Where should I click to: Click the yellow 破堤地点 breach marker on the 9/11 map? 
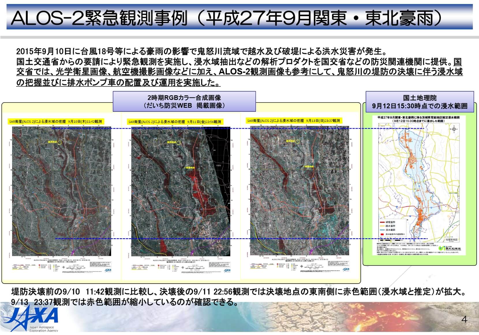[x=190, y=167]
